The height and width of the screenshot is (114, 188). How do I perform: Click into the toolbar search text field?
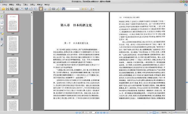pyautogui.click(x=73, y=9)
